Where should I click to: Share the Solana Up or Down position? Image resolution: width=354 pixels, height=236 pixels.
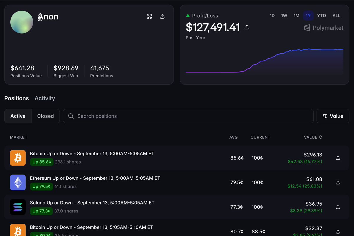[338, 207]
